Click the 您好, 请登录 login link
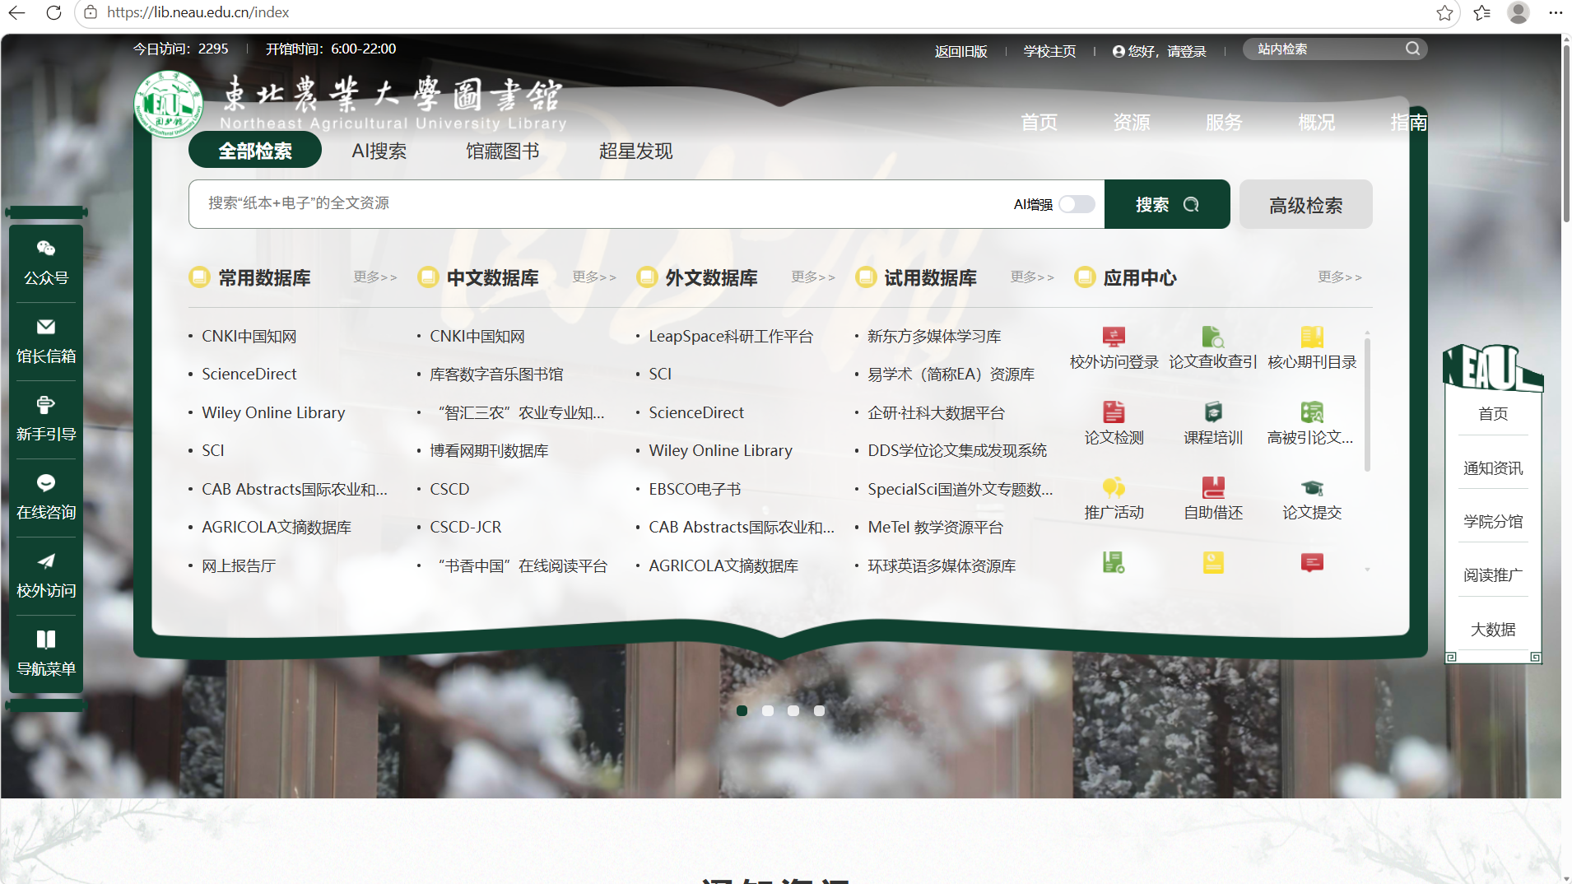 (x=1159, y=51)
